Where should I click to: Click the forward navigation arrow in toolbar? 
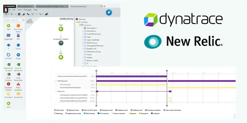click(x=12, y=14)
